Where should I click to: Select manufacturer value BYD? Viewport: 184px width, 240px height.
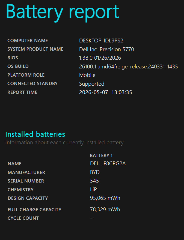pos(95,172)
